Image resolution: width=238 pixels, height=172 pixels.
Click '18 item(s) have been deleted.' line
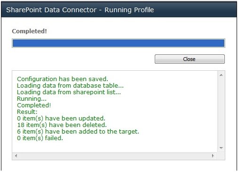click(x=62, y=125)
